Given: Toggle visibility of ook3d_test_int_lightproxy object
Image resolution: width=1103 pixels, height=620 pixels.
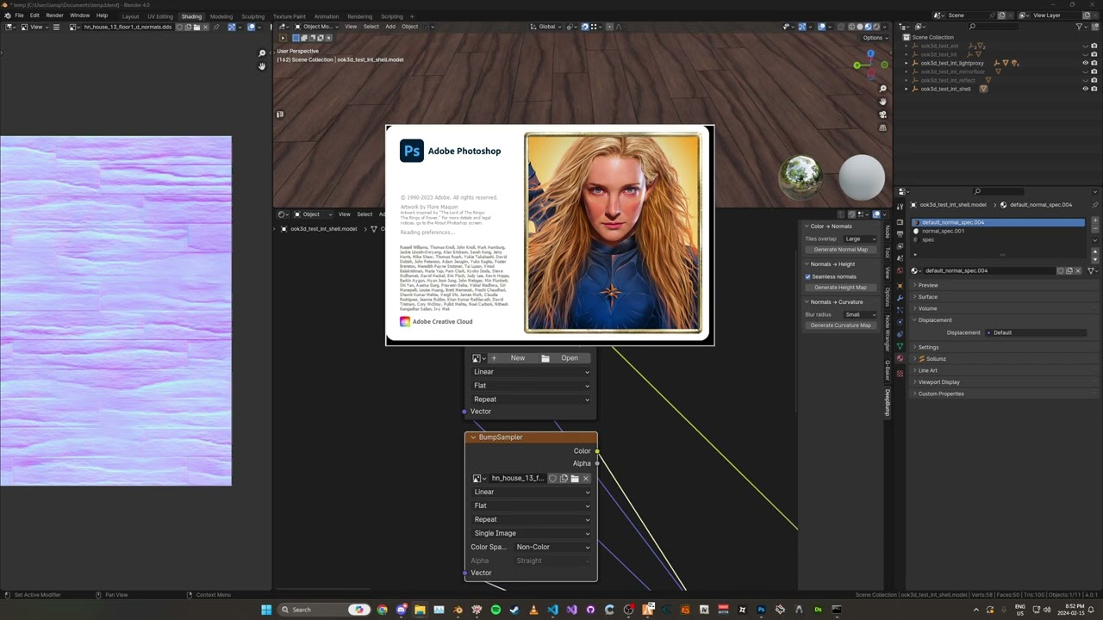Looking at the screenshot, I should pyautogui.click(x=1085, y=63).
